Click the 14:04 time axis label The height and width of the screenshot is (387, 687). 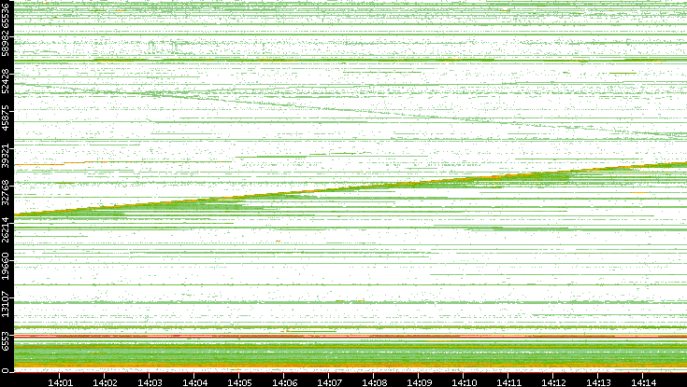(x=195, y=382)
